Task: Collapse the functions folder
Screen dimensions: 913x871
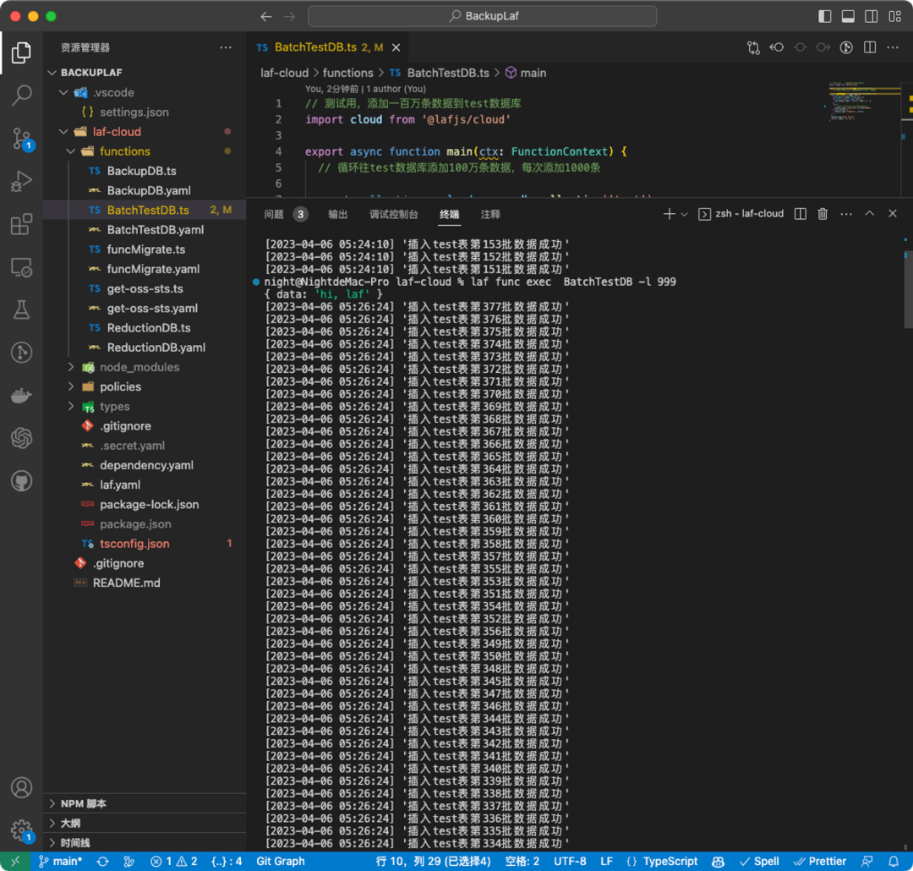Action: (70, 151)
